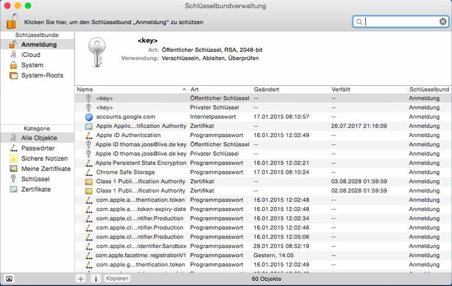Open Meine Zertifikate category

pyautogui.click(x=37, y=169)
